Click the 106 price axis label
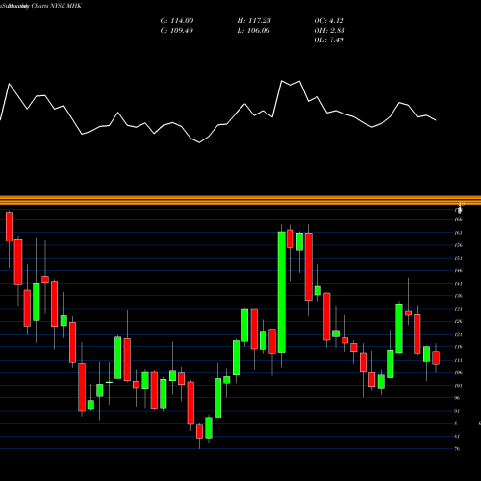This screenshot has width=481, height=481. pyautogui.click(x=459, y=372)
